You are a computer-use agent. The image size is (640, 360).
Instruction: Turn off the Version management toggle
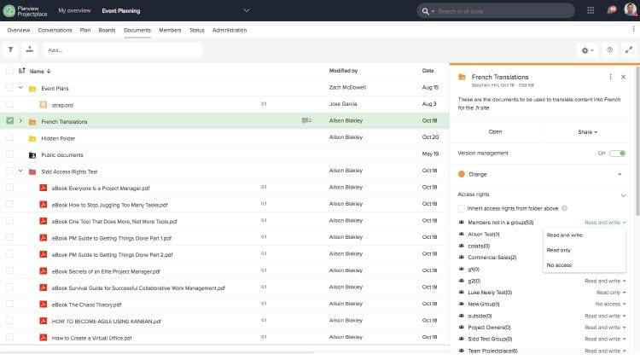point(617,153)
